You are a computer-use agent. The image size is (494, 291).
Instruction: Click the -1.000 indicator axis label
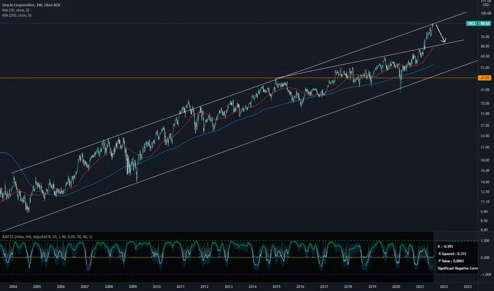(x=484, y=275)
